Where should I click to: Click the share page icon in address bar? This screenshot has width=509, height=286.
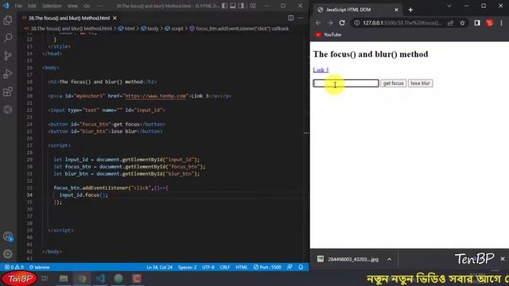click(451, 23)
